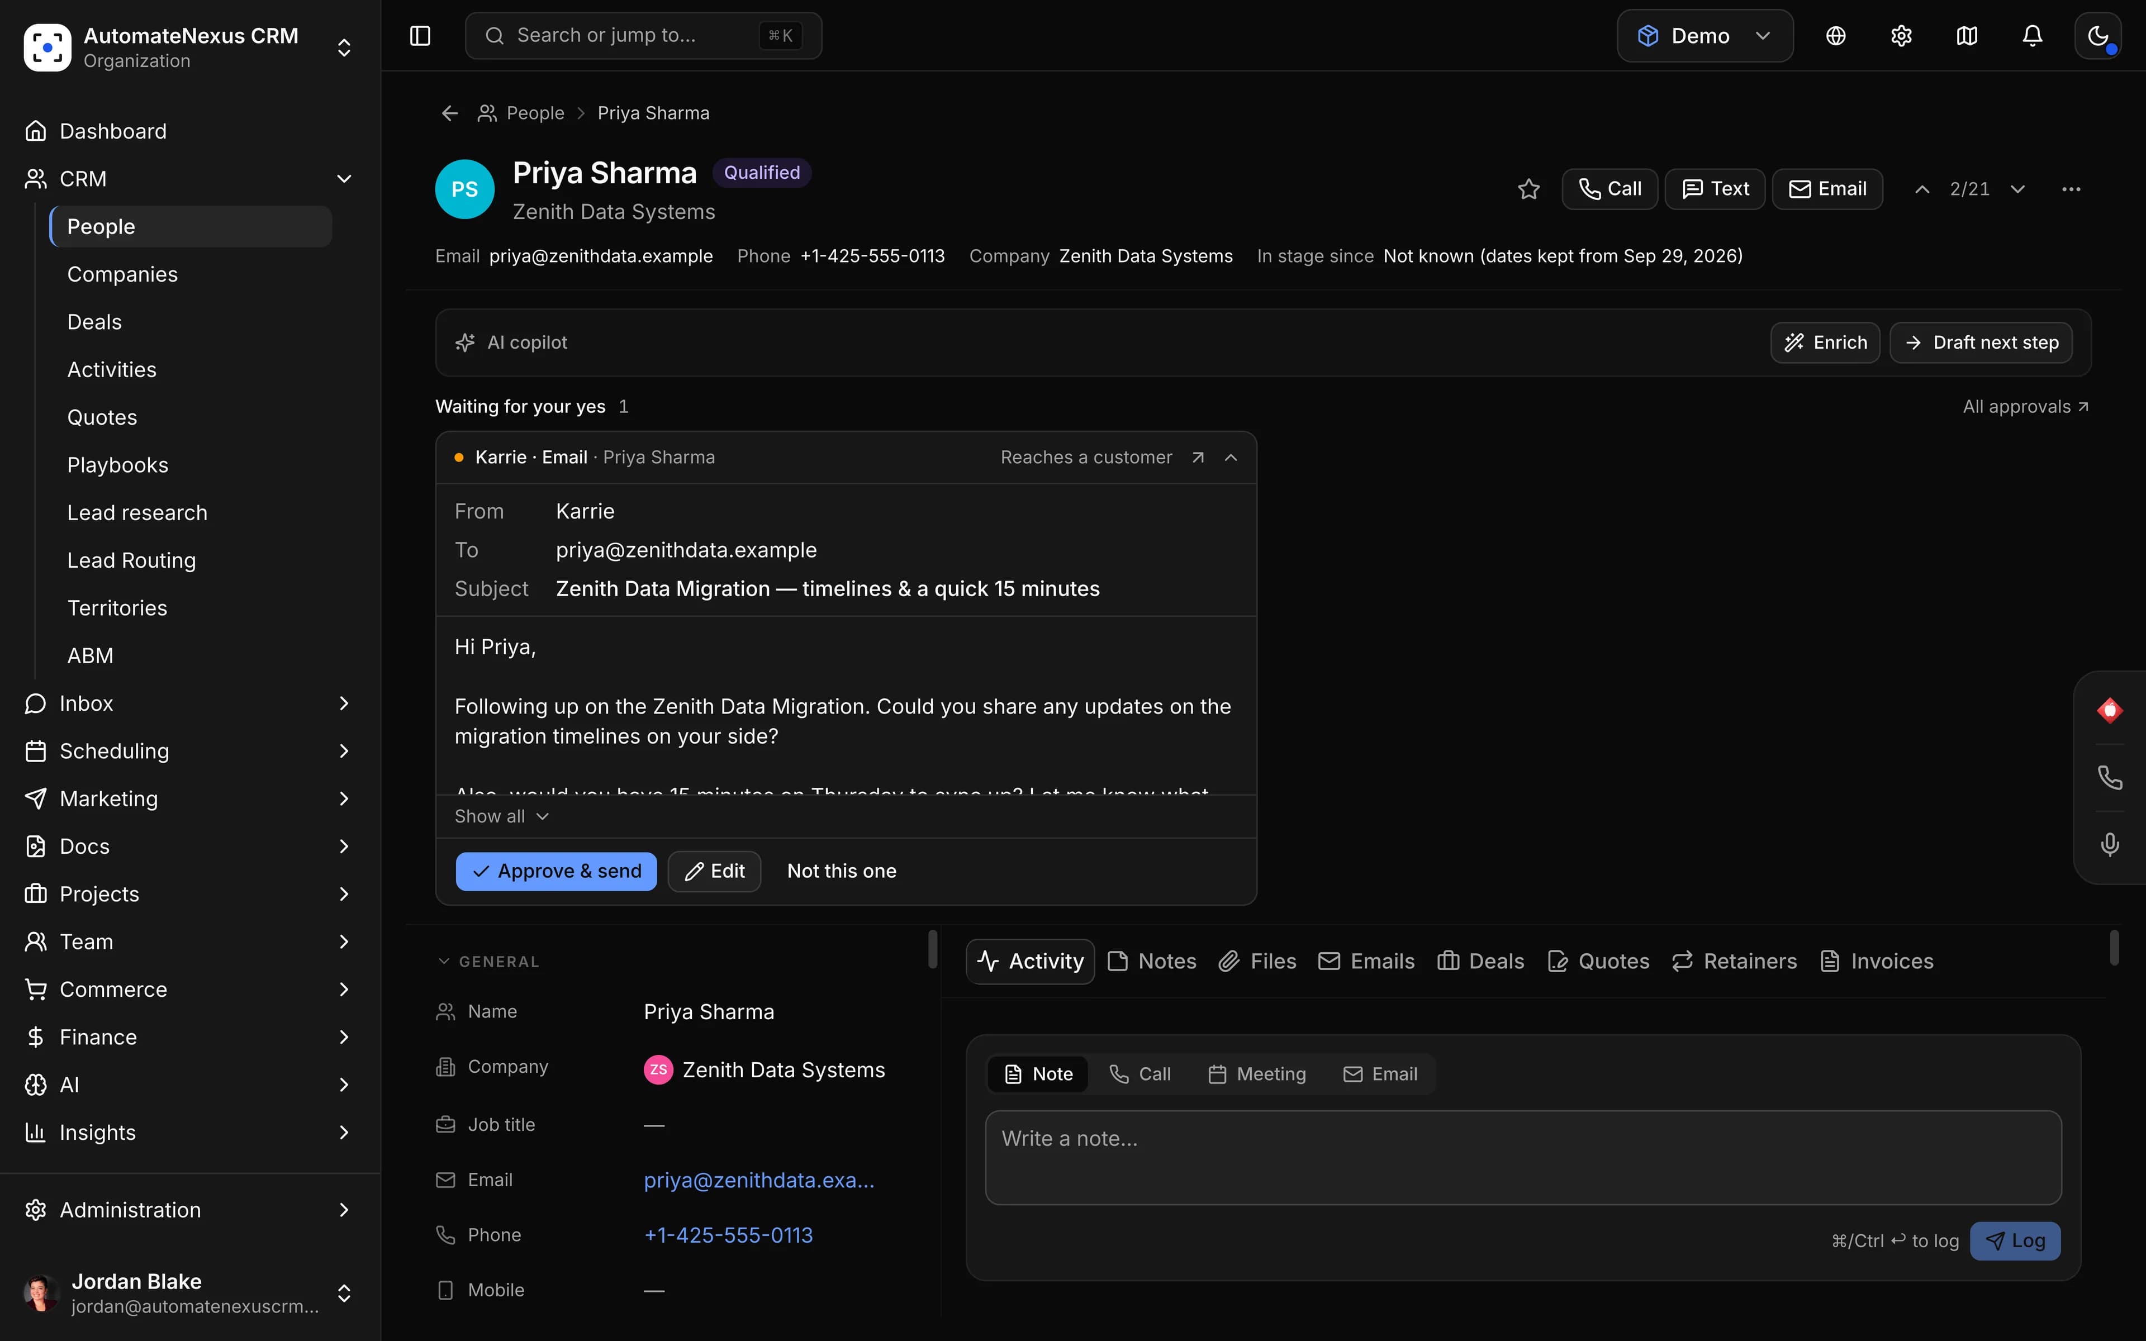
Task: Switch to the Retainers tab
Action: click(x=1734, y=962)
